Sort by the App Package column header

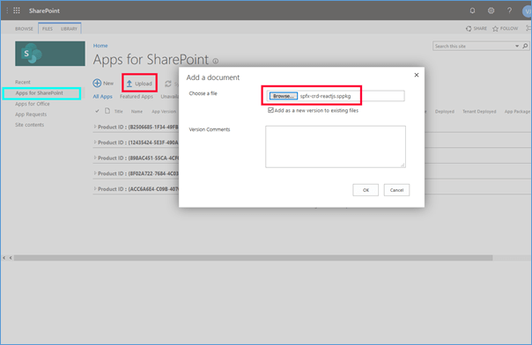click(517, 111)
